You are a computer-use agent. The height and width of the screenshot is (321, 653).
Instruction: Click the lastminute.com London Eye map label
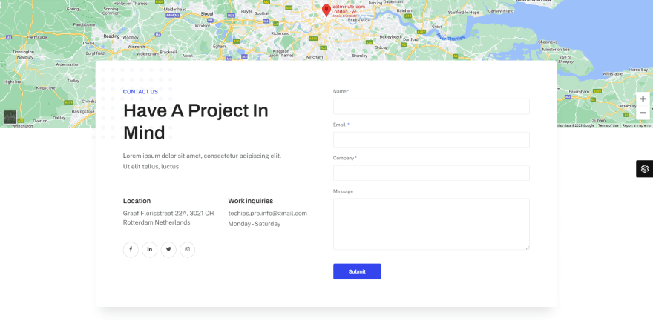point(348,9)
